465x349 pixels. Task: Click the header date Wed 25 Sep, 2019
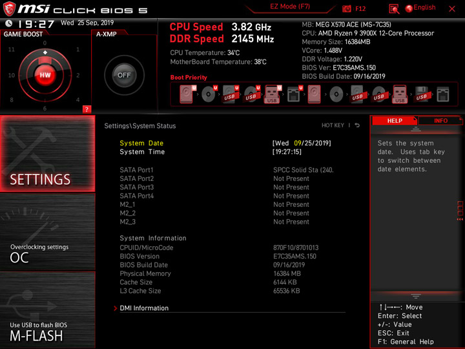(x=87, y=23)
